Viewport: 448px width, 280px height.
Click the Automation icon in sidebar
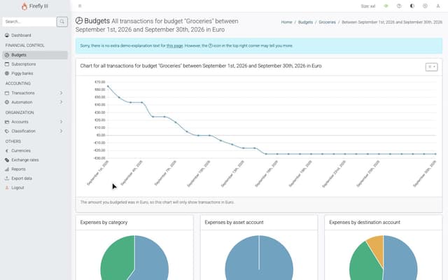tap(7, 102)
